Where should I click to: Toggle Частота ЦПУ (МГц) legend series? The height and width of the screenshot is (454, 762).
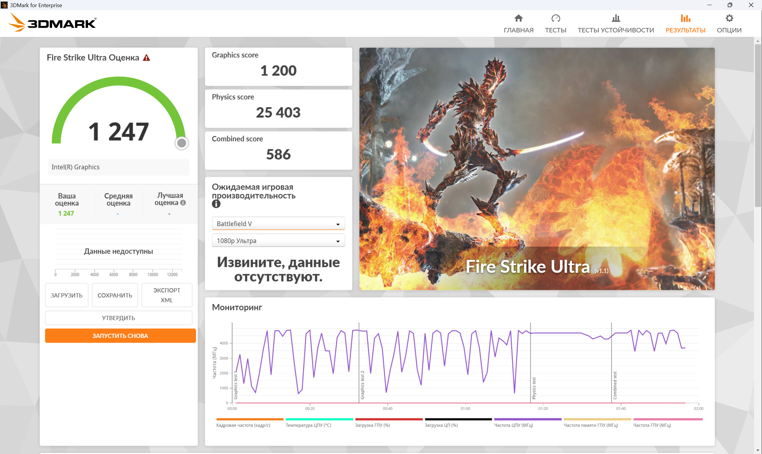click(x=514, y=425)
